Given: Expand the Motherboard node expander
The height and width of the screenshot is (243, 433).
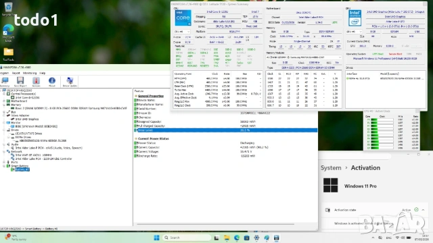Looking at the screenshot, I should coord(4,101).
